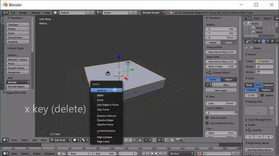Adjust Mean Crease value slider
279x156 pixels.
click(221, 66)
